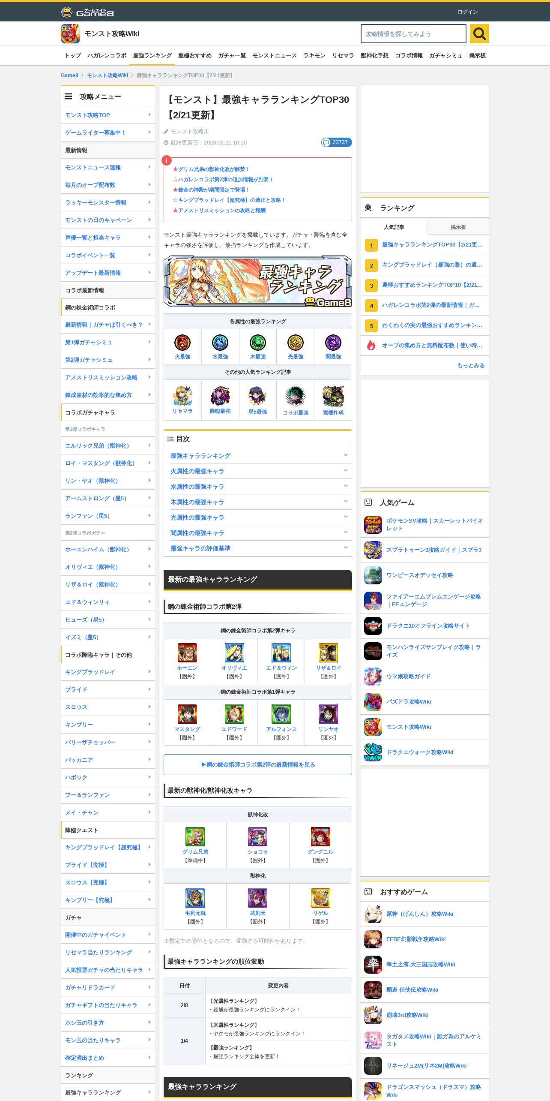The width and height of the screenshot is (550, 1101).
Task: Open the 降臨最強 character icon
Action: [x=220, y=396]
